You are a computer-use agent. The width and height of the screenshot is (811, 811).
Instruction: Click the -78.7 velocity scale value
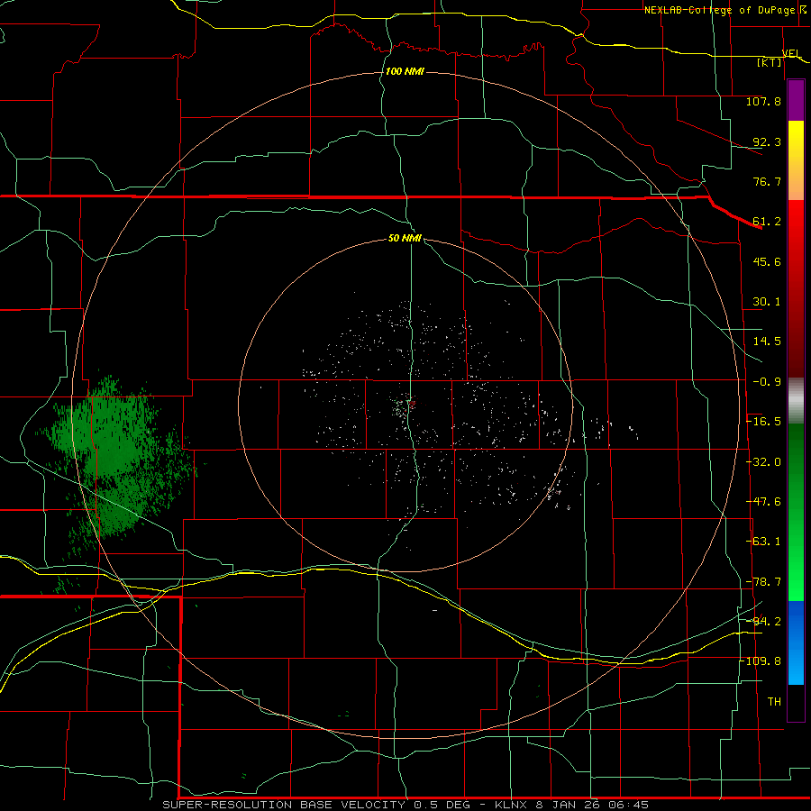point(763,582)
